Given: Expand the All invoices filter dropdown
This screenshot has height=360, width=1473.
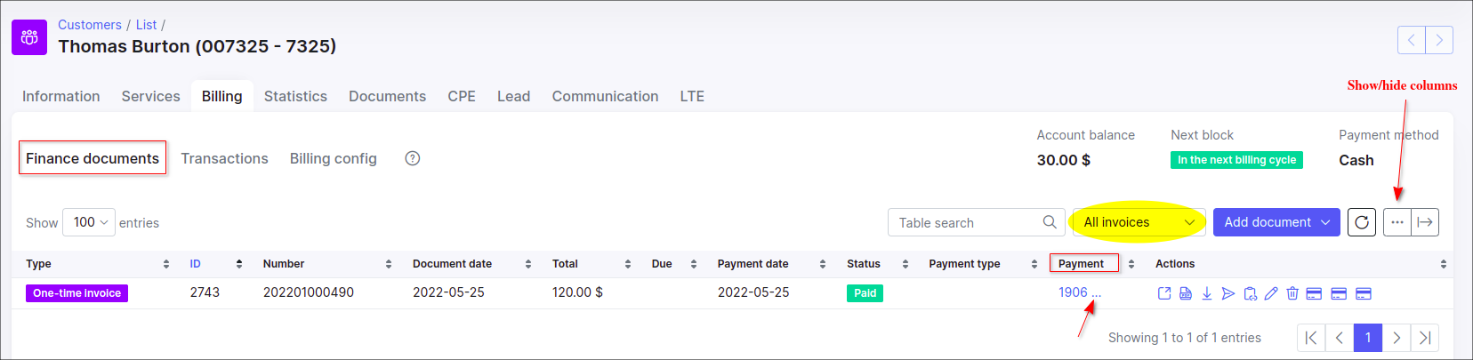Looking at the screenshot, I should [x=1139, y=222].
